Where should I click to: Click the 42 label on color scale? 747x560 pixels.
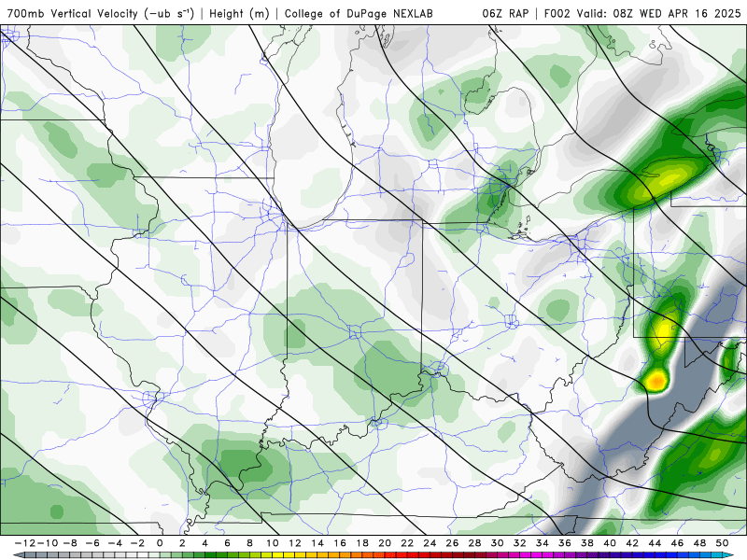632,543
